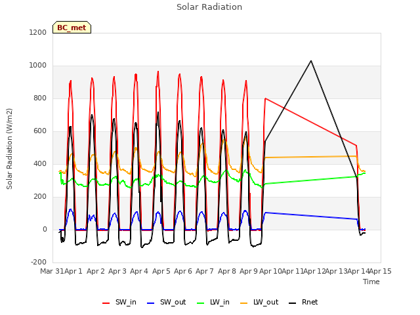Click the 200 y-axis tick label
The height and width of the screenshot is (315, 420).
(x=40, y=197)
